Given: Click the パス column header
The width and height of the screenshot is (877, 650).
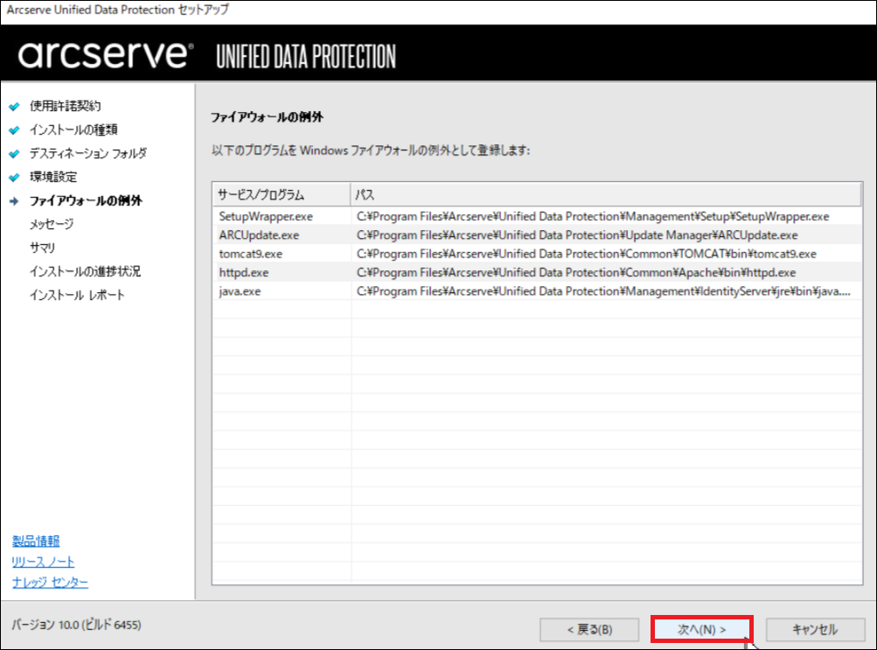Looking at the screenshot, I should click(x=606, y=195).
